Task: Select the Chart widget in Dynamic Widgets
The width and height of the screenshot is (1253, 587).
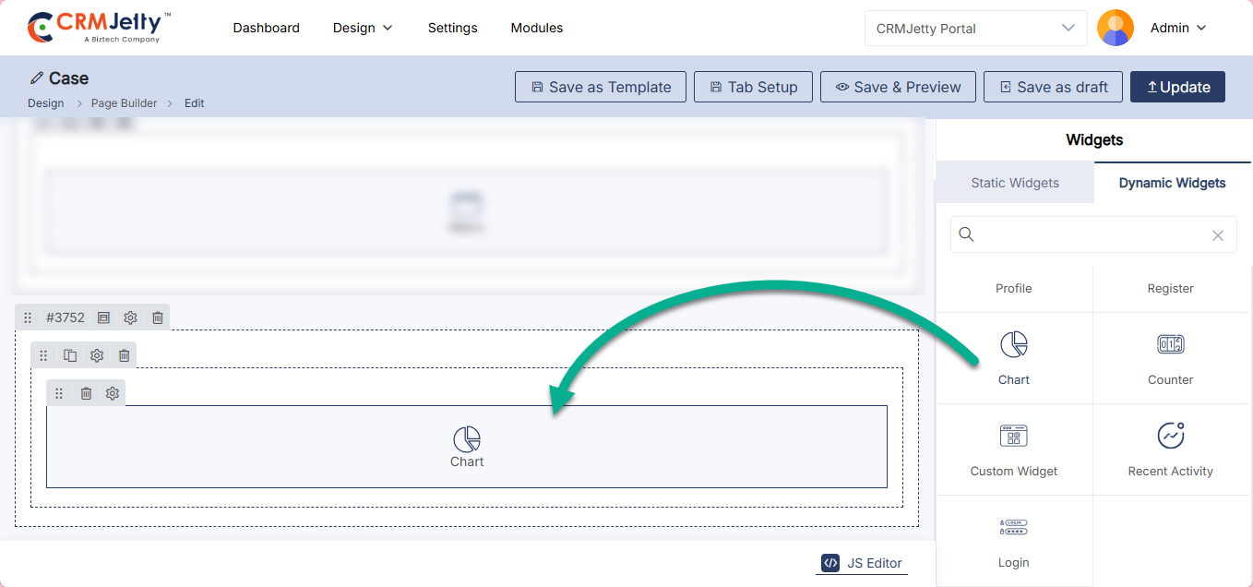Action: click(1013, 345)
